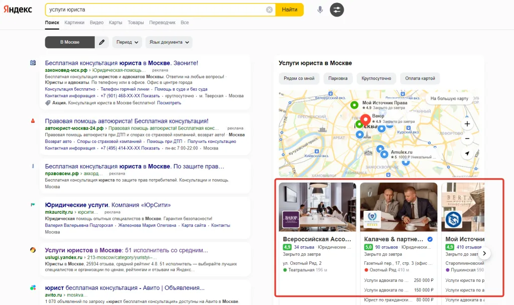Viewport: 514px width, 305px height.
Task: Switch to the Карты tab
Action: click(x=115, y=23)
